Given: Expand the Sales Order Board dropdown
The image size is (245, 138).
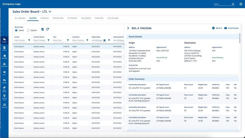Looking at the screenshot, I should (50, 11).
